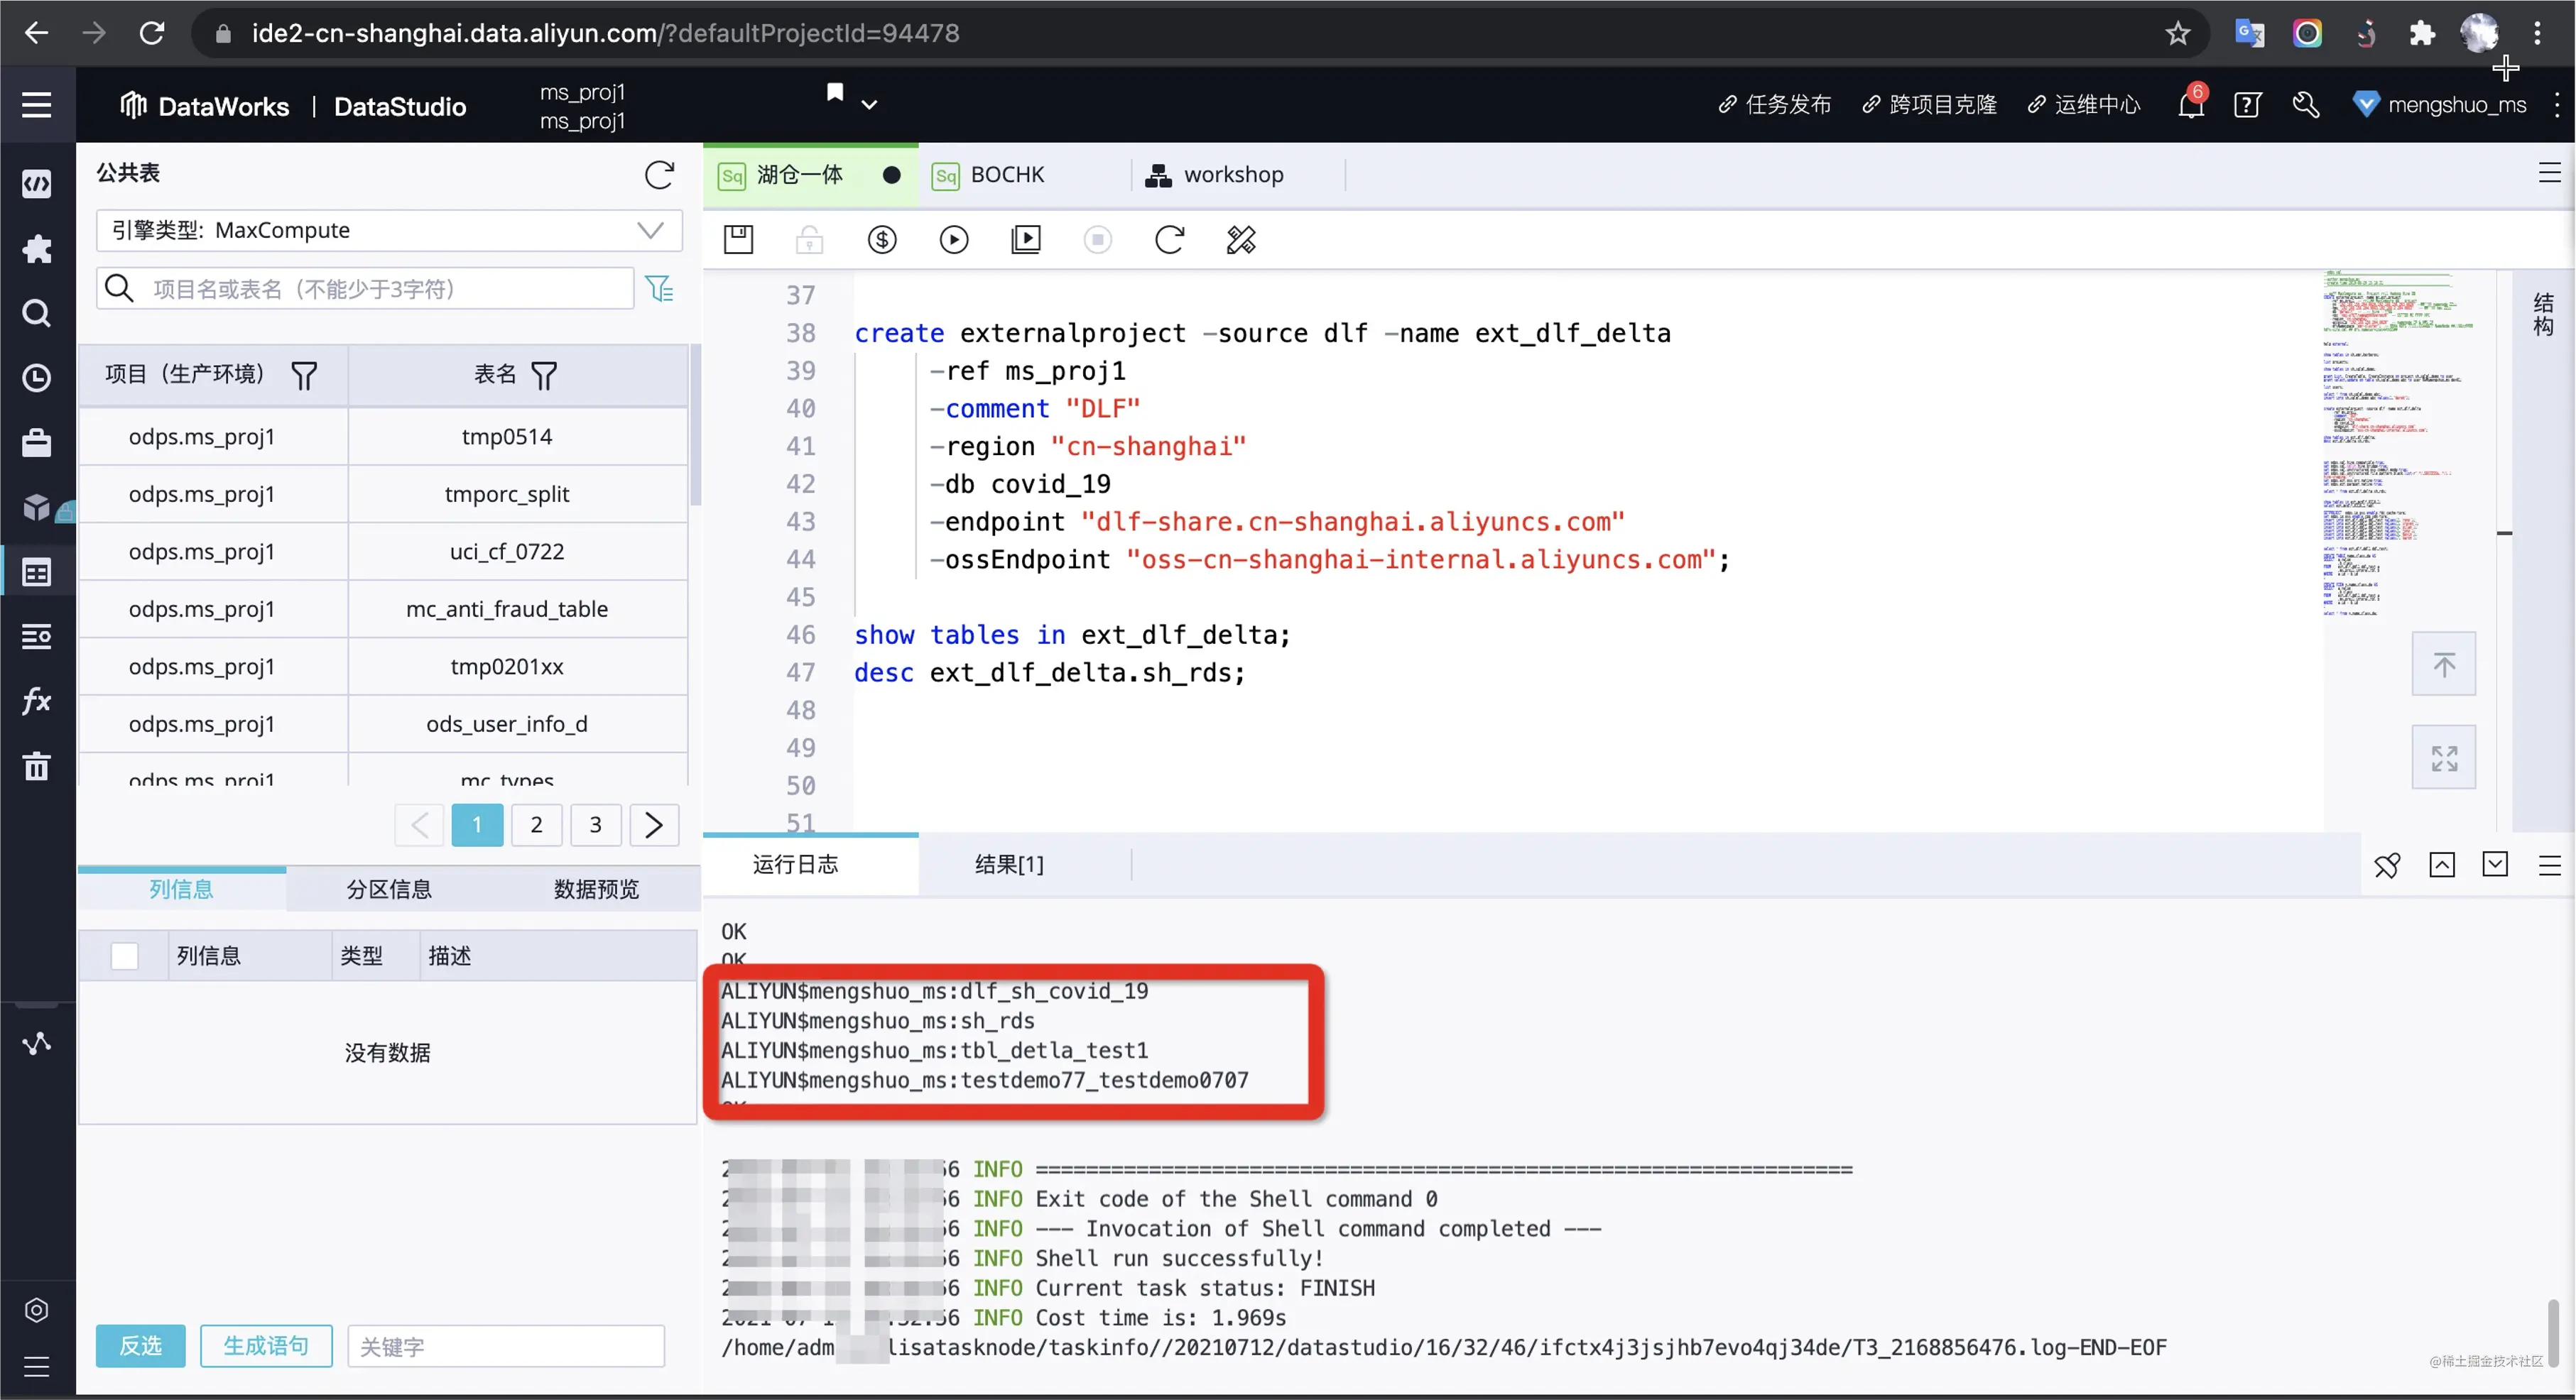This screenshot has width=2576, height=1400.
Task: Open the DataWorks hamburger menu
Action: coord(37,105)
